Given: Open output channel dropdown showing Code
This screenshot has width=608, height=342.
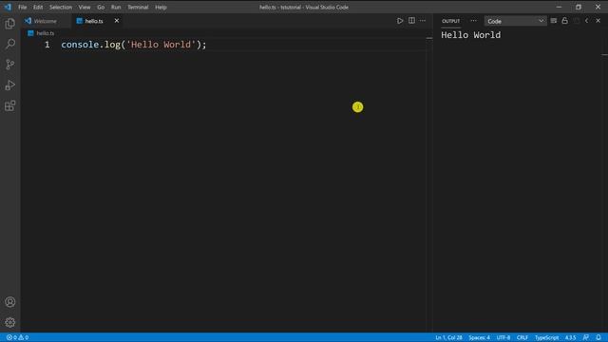Looking at the screenshot, I should tap(515, 21).
